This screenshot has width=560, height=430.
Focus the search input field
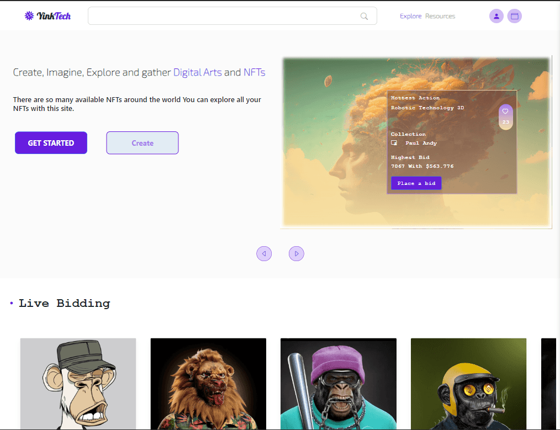[x=221, y=16]
